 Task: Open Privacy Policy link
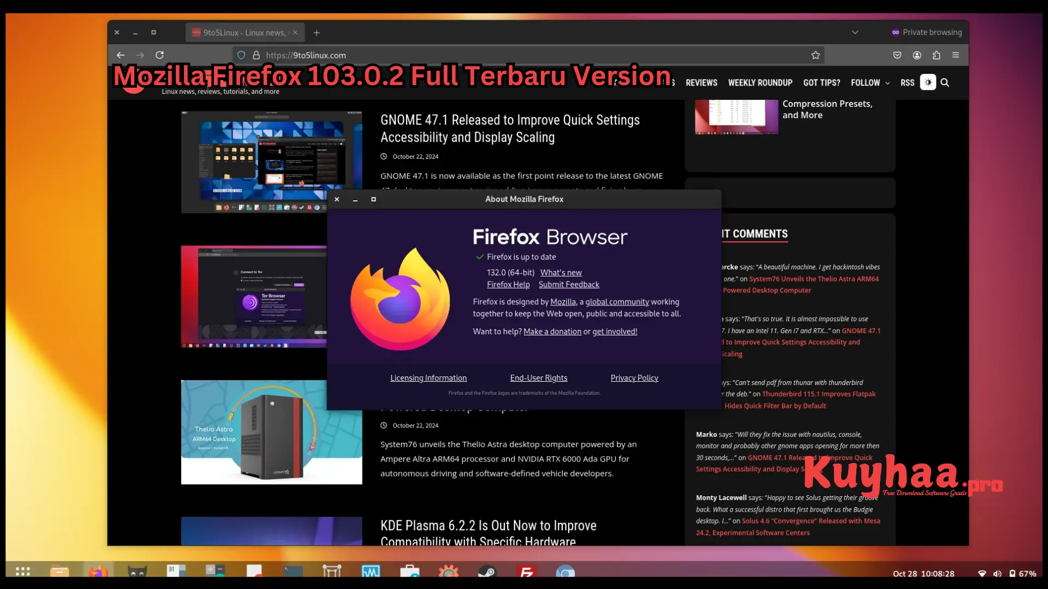pyautogui.click(x=634, y=378)
